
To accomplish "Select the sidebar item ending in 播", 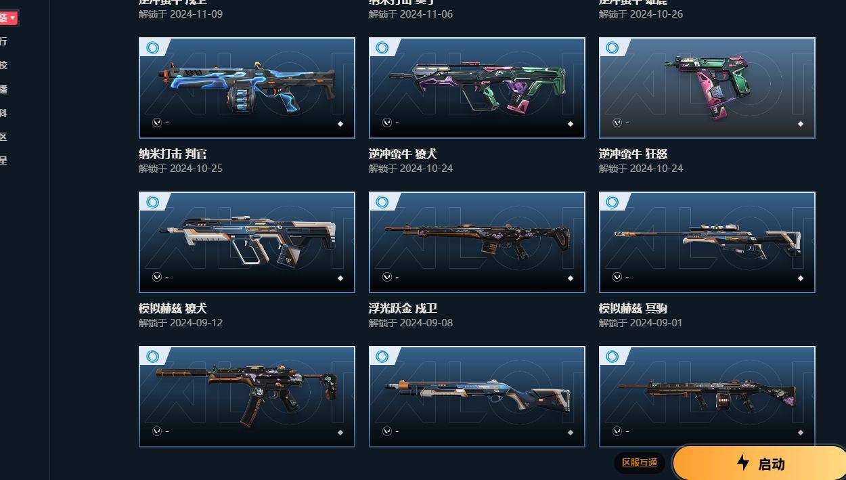I will [3, 89].
